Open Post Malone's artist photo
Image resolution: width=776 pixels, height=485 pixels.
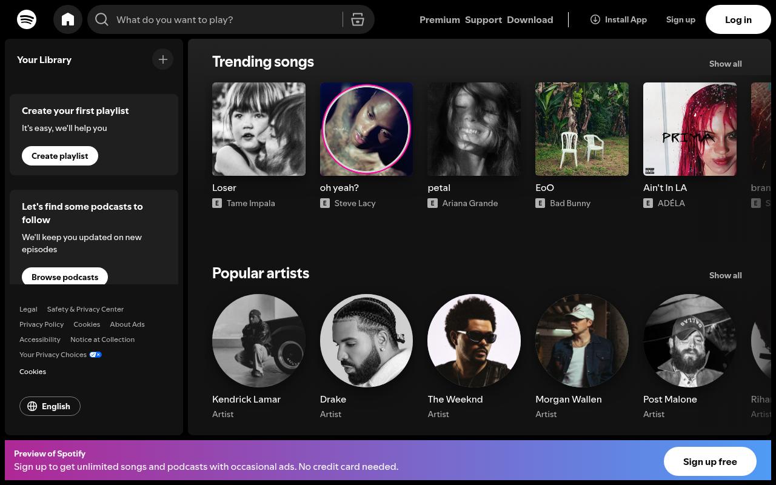pyautogui.click(x=690, y=341)
